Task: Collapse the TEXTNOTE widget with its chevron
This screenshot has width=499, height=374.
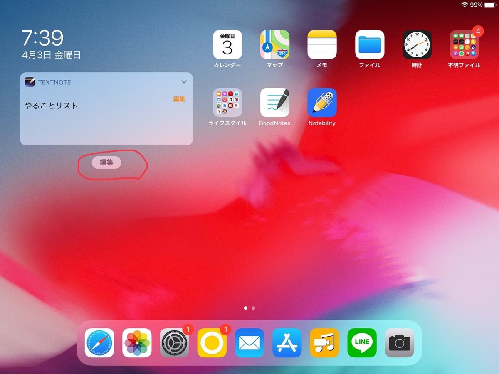Action: [x=184, y=82]
